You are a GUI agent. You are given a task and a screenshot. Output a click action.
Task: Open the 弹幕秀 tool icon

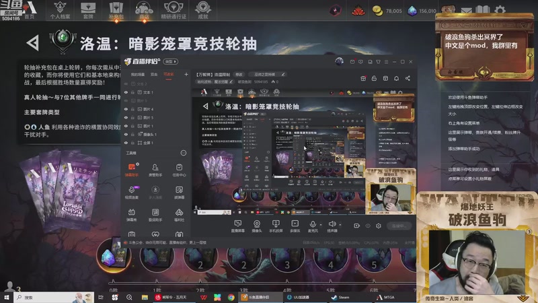[x=131, y=215]
